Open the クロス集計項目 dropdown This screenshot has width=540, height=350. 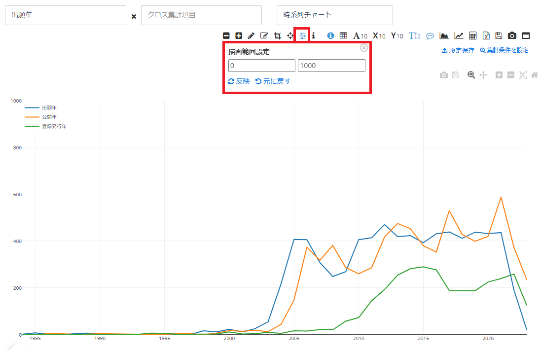tap(201, 15)
